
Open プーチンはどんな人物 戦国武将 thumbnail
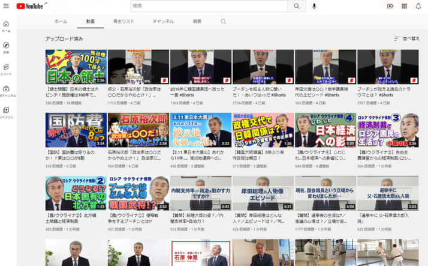138,193
